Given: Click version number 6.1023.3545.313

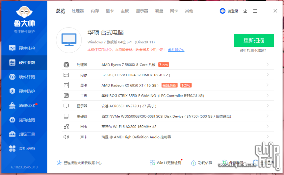Looking at the screenshot, I should tap(24, 167).
